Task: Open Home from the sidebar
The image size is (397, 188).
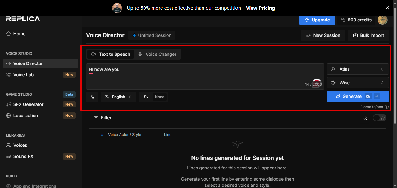Action: [x=19, y=34]
